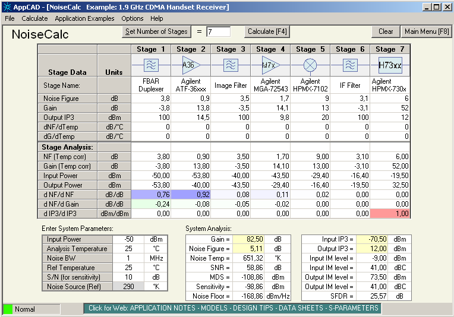Click the Agilent HPMX-730x stage name cell
The height and width of the screenshot is (317, 454).
[390, 85]
